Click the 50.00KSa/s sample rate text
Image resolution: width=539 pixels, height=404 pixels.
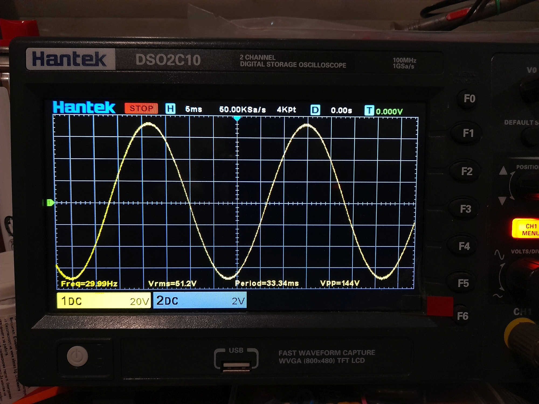click(x=242, y=110)
